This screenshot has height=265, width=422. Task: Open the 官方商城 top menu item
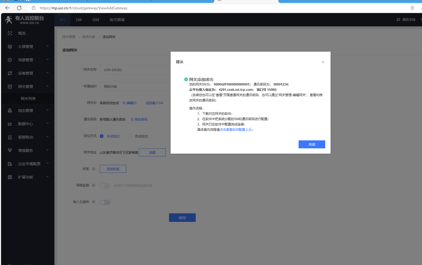117,20
